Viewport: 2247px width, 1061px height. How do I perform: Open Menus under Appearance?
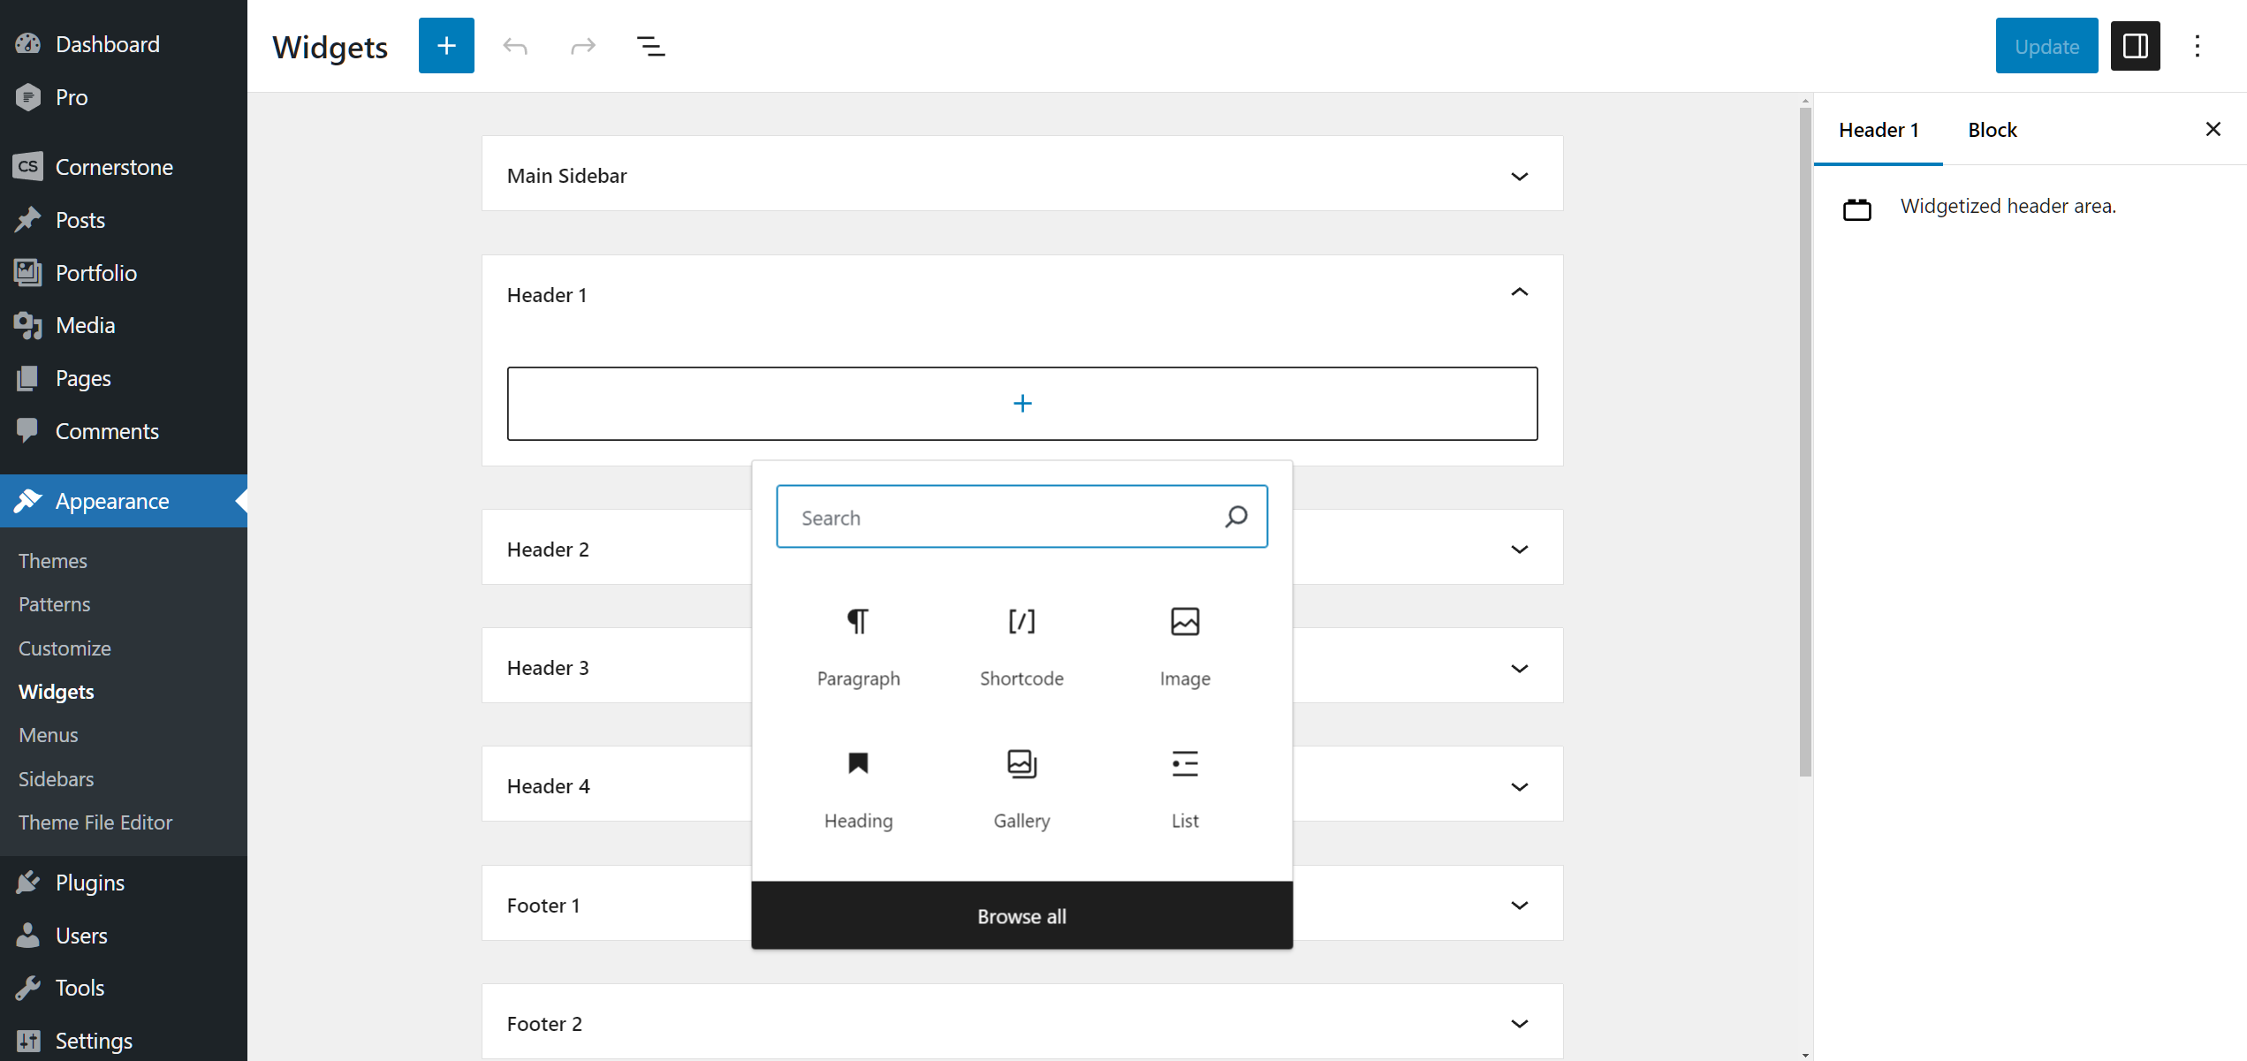48,734
